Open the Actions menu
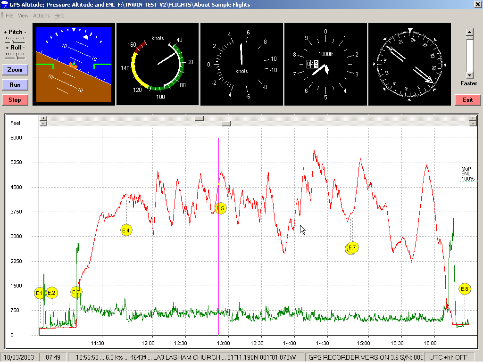Image resolution: width=483 pixels, height=362 pixels. coord(41,16)
